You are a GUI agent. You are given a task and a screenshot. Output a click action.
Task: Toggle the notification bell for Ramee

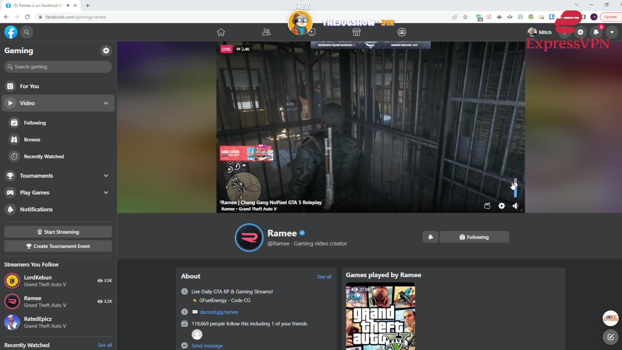click(x=430, y=237)
